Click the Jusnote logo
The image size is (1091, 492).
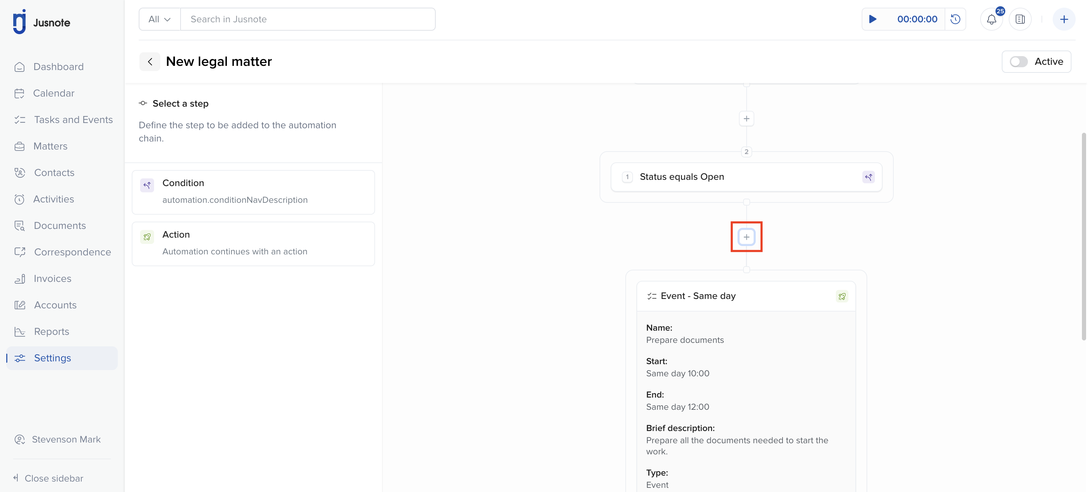(41, 22)
